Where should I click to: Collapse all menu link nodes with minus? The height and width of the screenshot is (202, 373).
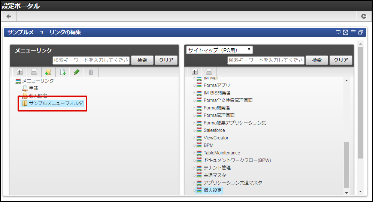(x=34, y=72)
